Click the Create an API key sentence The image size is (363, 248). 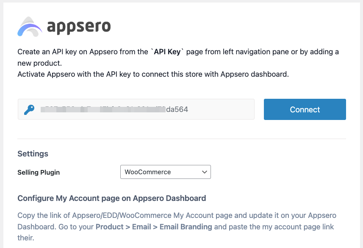[x=178, y=57]
